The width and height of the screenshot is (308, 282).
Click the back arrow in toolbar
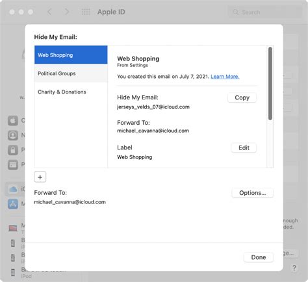[x=49, y=12]
